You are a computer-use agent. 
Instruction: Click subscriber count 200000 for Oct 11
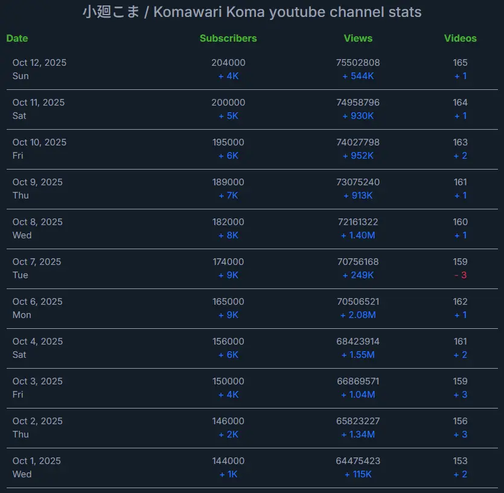[x=228, y=103]
